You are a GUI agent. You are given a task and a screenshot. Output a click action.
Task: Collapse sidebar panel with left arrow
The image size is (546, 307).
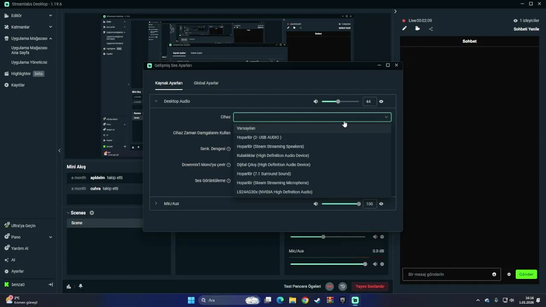pos(59,151)
